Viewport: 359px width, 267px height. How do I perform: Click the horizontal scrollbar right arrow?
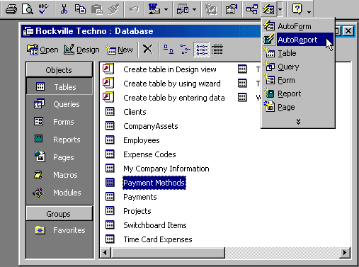coord(345,253)
